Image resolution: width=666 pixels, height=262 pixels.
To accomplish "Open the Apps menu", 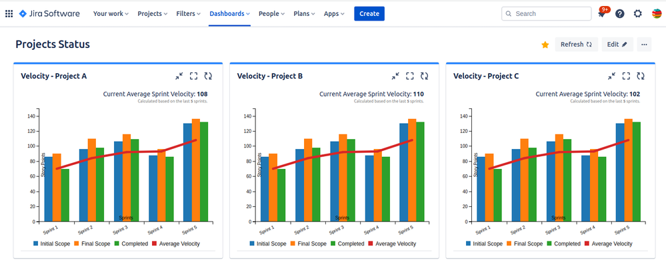I will [334, 13].
